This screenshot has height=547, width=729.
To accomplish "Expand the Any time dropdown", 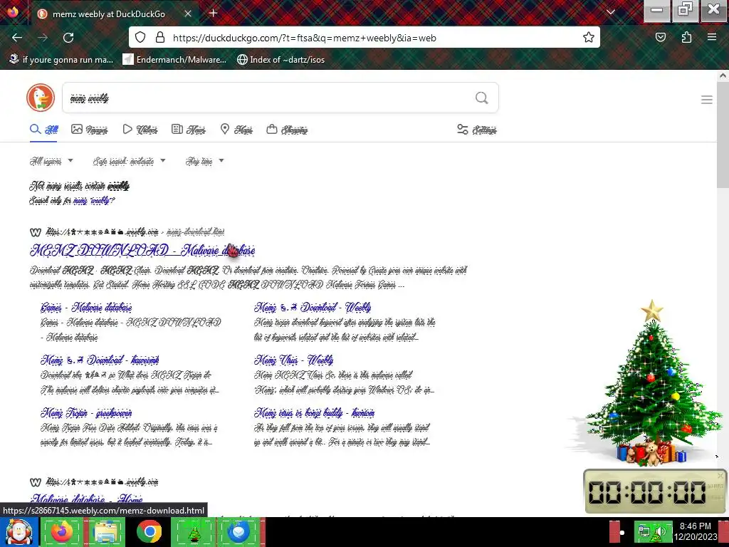I will [204, 161].
